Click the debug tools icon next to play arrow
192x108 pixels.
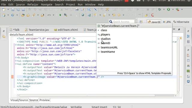pyautogui.click(x=65, y=15)
